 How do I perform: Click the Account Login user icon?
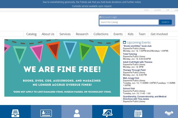(x=100, y=17)
